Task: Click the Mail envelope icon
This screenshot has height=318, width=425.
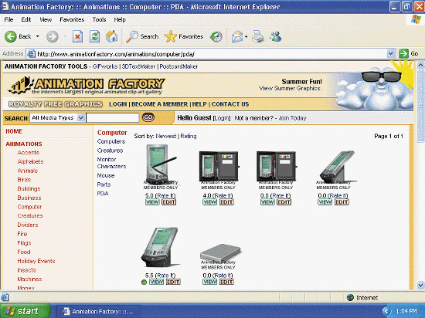Action: point(237,36)
